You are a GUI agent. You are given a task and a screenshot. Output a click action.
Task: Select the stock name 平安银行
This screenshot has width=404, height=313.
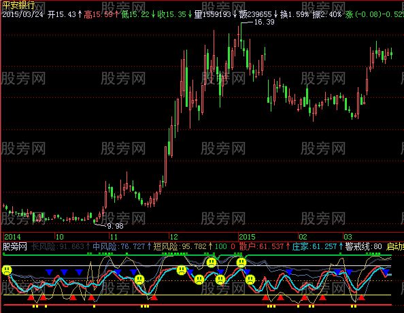tap(18, 5)
